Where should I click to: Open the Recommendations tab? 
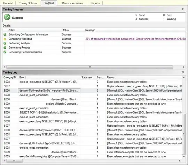tap(72, 3)
